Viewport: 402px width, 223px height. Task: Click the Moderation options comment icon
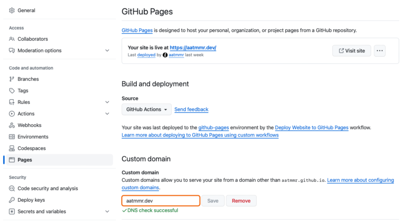pos(12,51)
